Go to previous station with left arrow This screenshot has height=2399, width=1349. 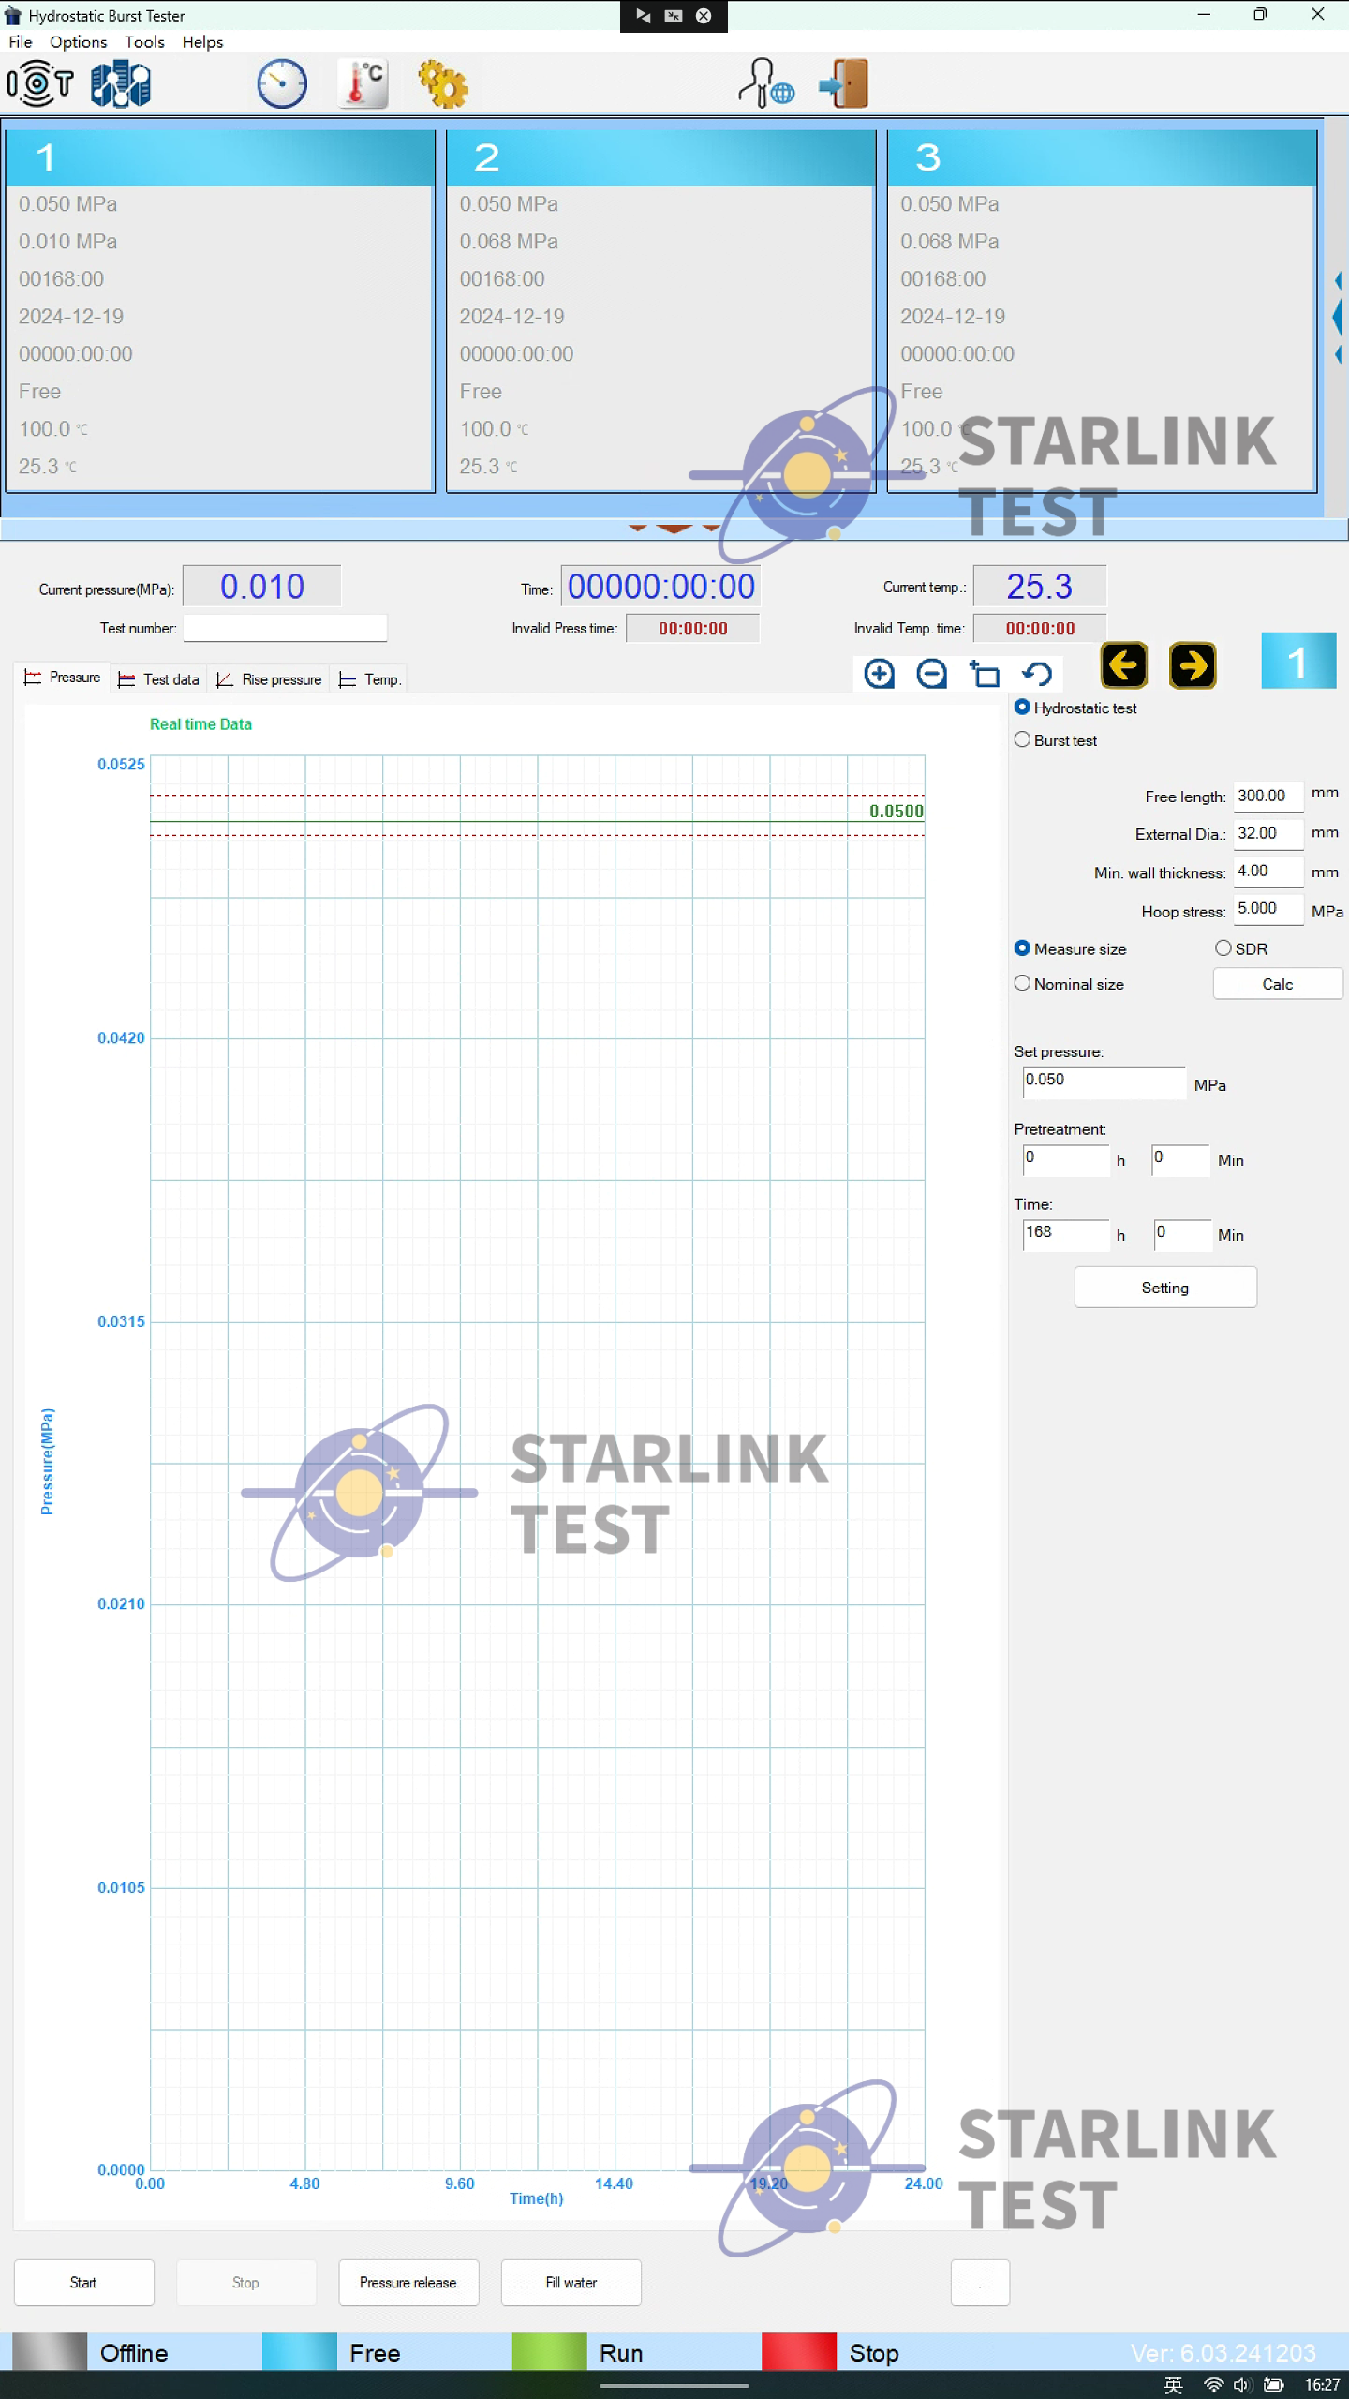point(1124,665)
